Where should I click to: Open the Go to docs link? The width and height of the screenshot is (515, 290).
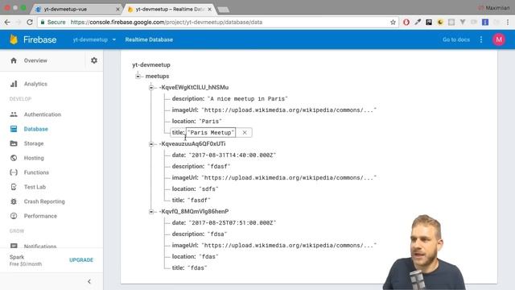click(456, 39)
